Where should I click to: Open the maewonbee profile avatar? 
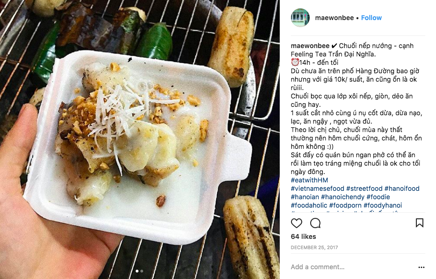coord(300,18)
